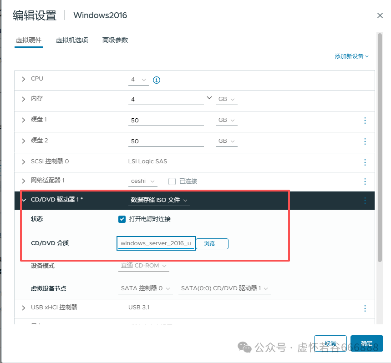
Task: Toggle the 已连接 checkbox for network adapter
Action: 172,181
